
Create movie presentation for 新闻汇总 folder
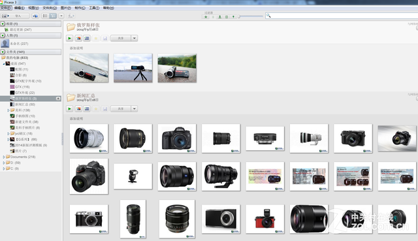(x=87, y=109)
